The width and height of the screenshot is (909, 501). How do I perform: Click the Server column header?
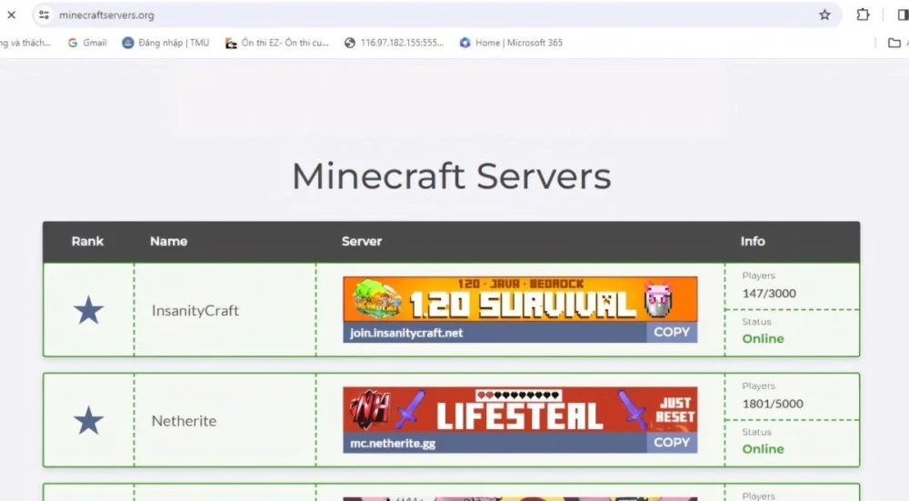[x=362, y=241]
